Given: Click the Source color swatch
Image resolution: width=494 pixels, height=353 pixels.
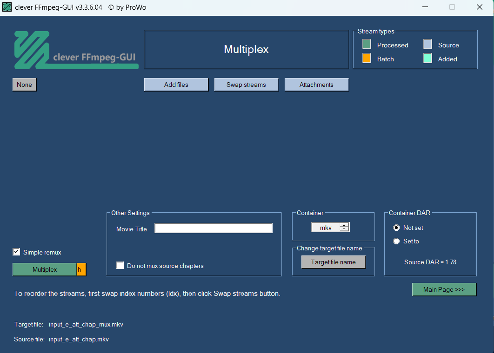Looking at the screenshot, I should (427, 45).
